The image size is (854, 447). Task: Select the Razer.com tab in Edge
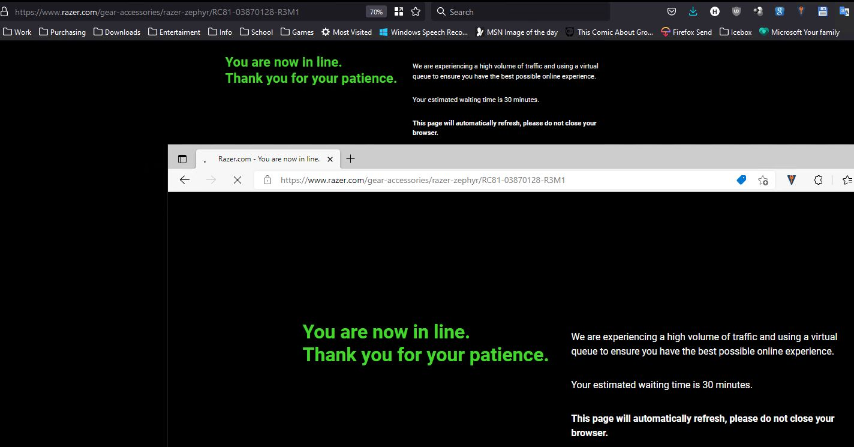[x=268, y=159]
